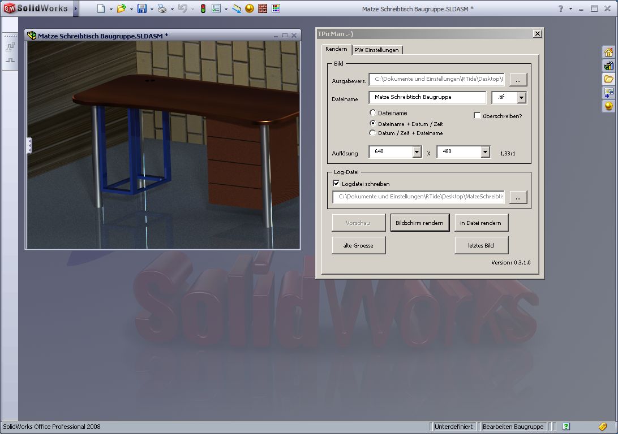Click the Save floppy disk icon
Viewport: 618px width, 434px height.
click(x=142, y=8)
